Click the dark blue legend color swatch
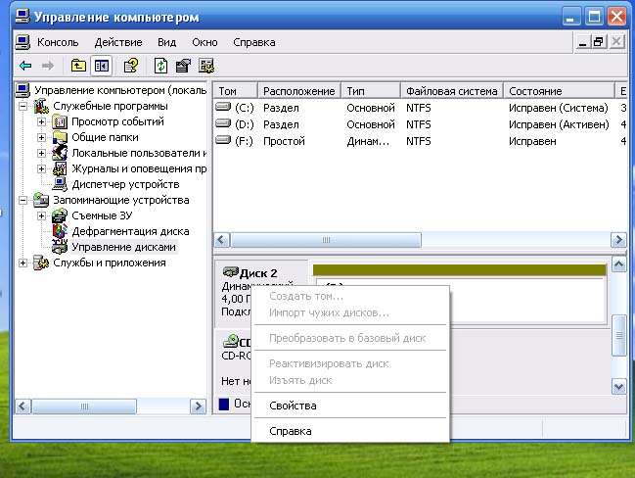This screenshot has height=478, width=635. 224,404
